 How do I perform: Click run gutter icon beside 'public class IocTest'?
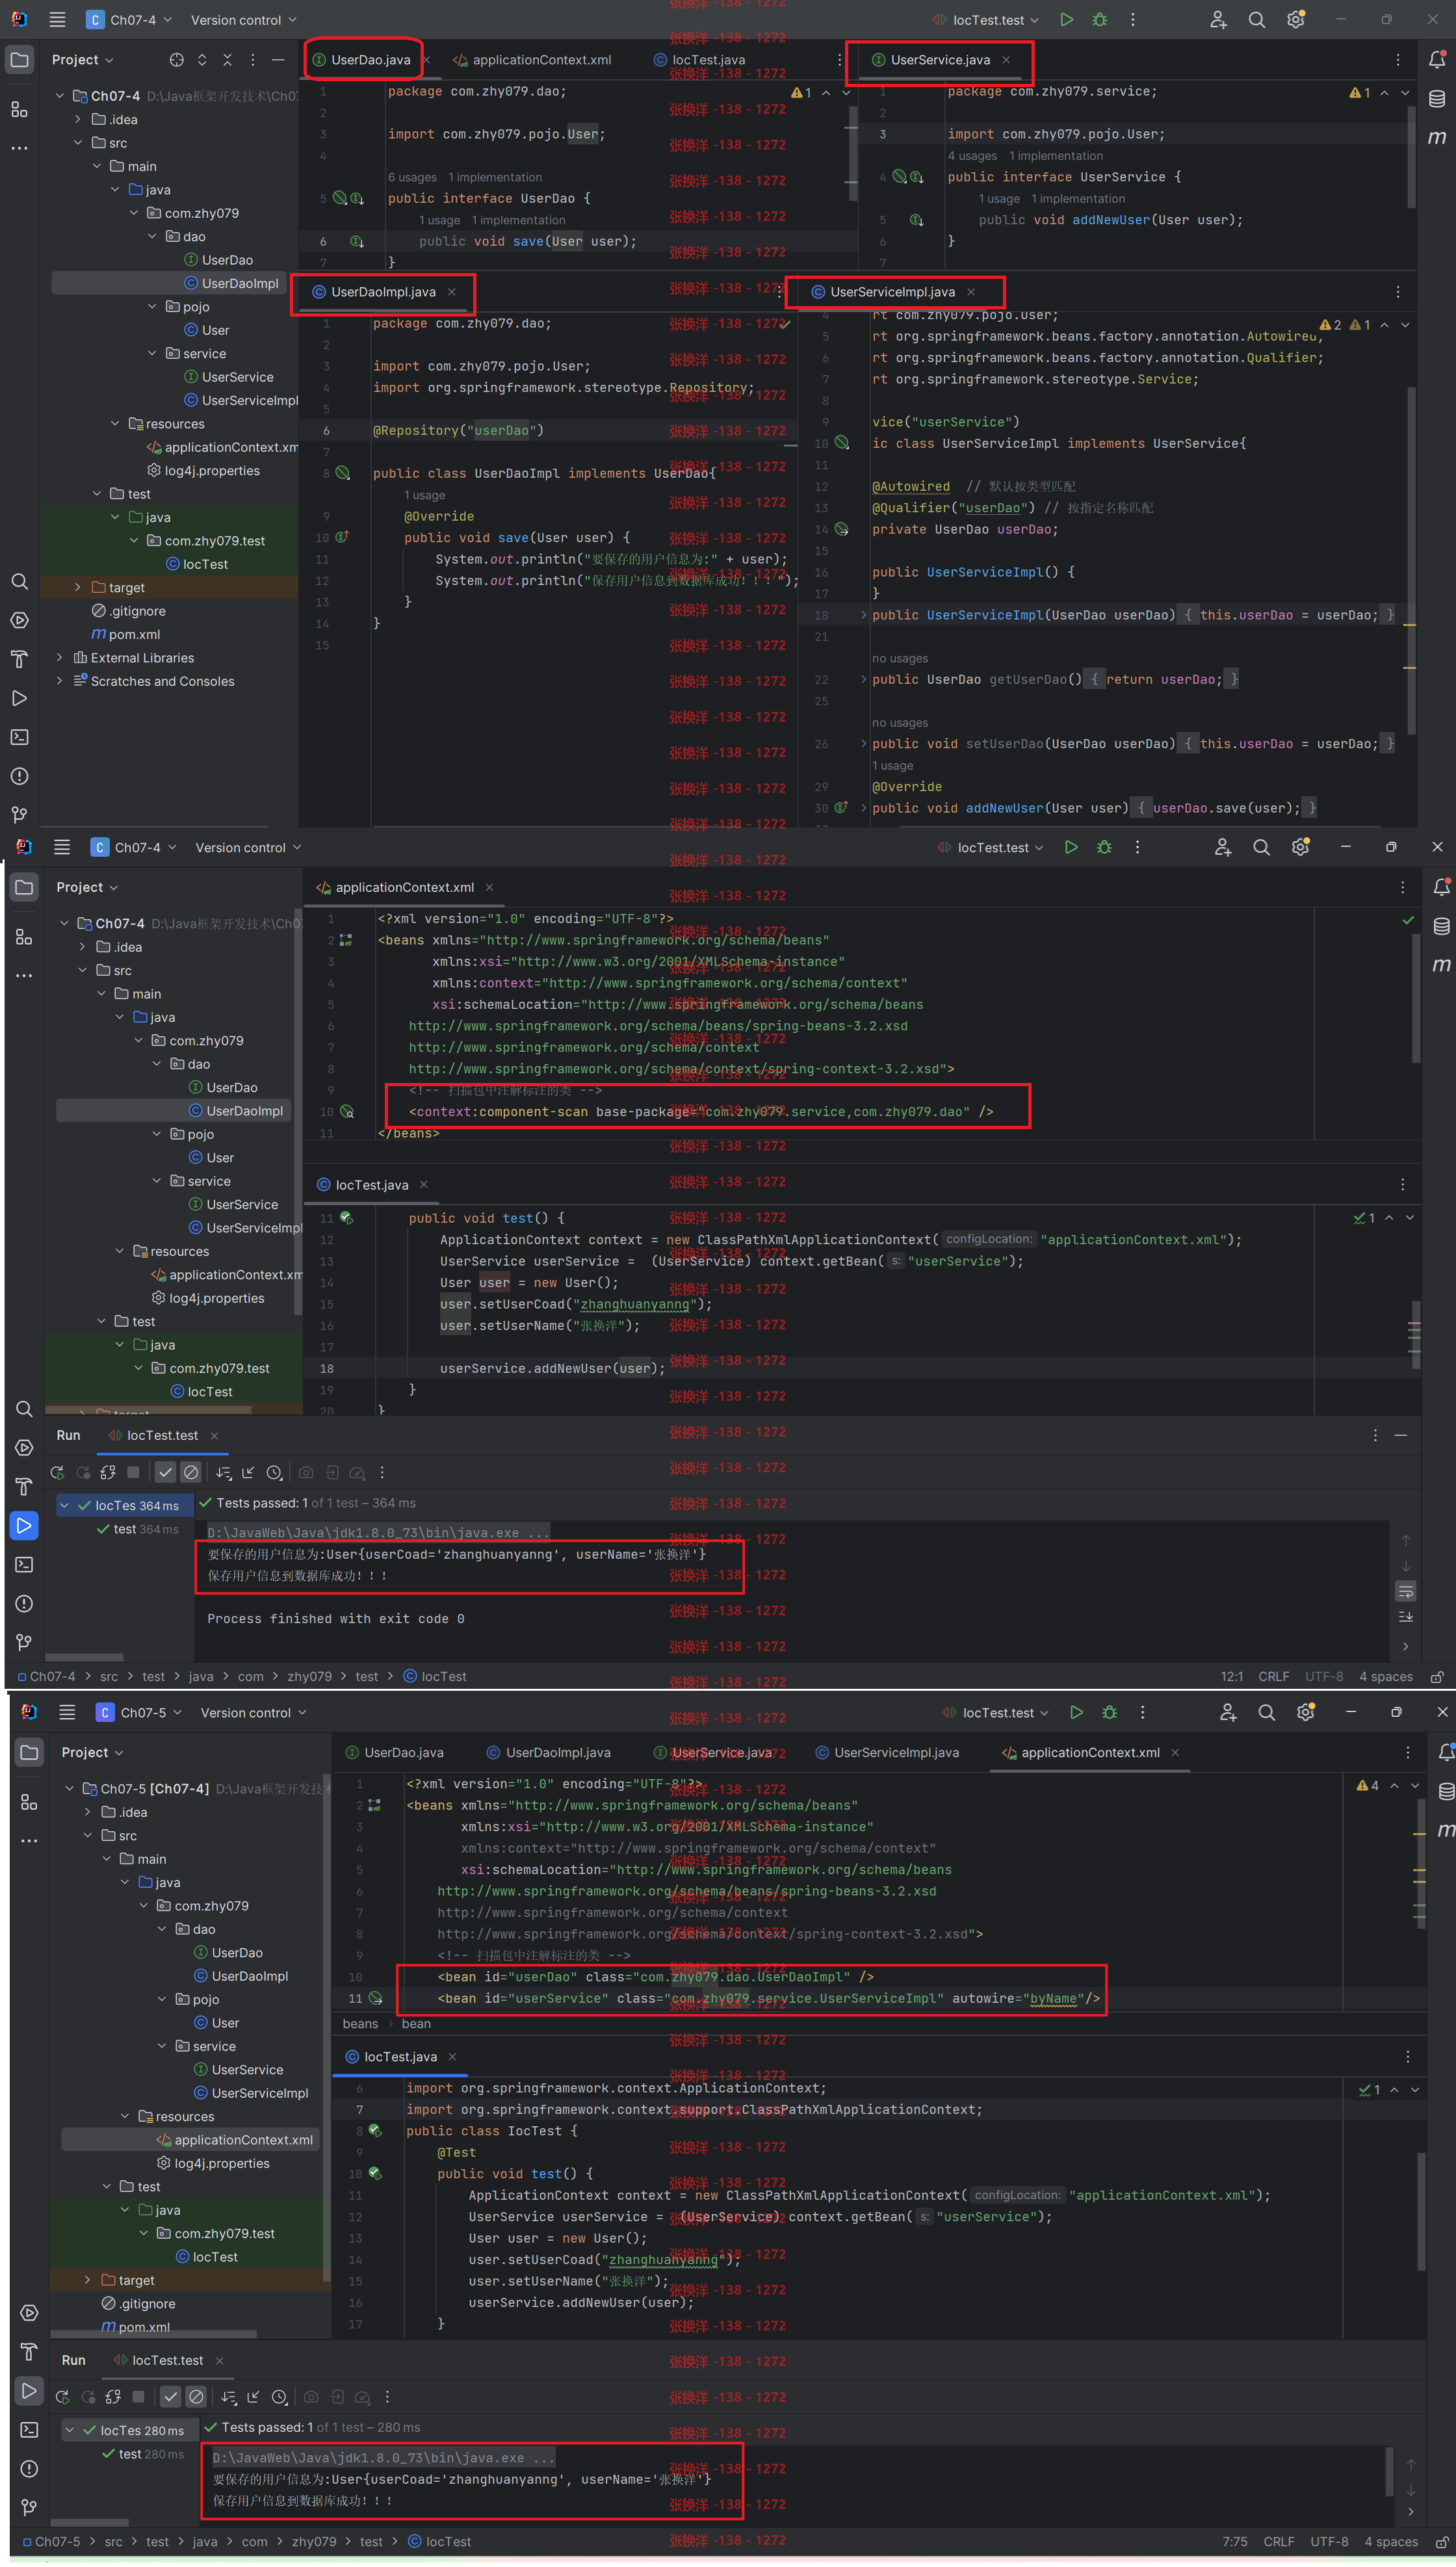375,2130
